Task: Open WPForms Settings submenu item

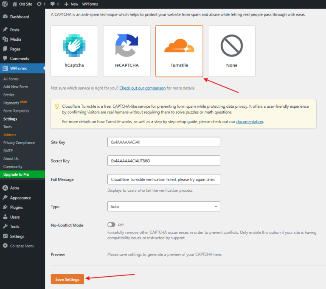Action: [x=10, y=119]
